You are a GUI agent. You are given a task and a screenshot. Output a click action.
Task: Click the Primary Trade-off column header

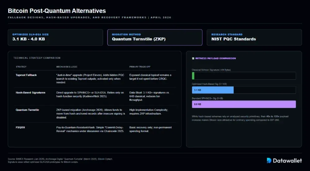[x=140, y=67]
